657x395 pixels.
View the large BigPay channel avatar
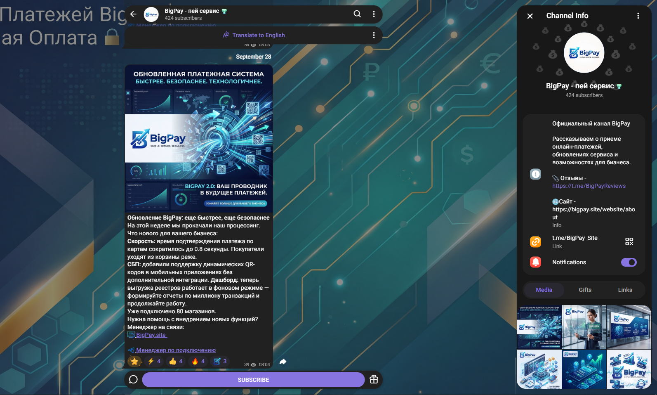[584, 53]
